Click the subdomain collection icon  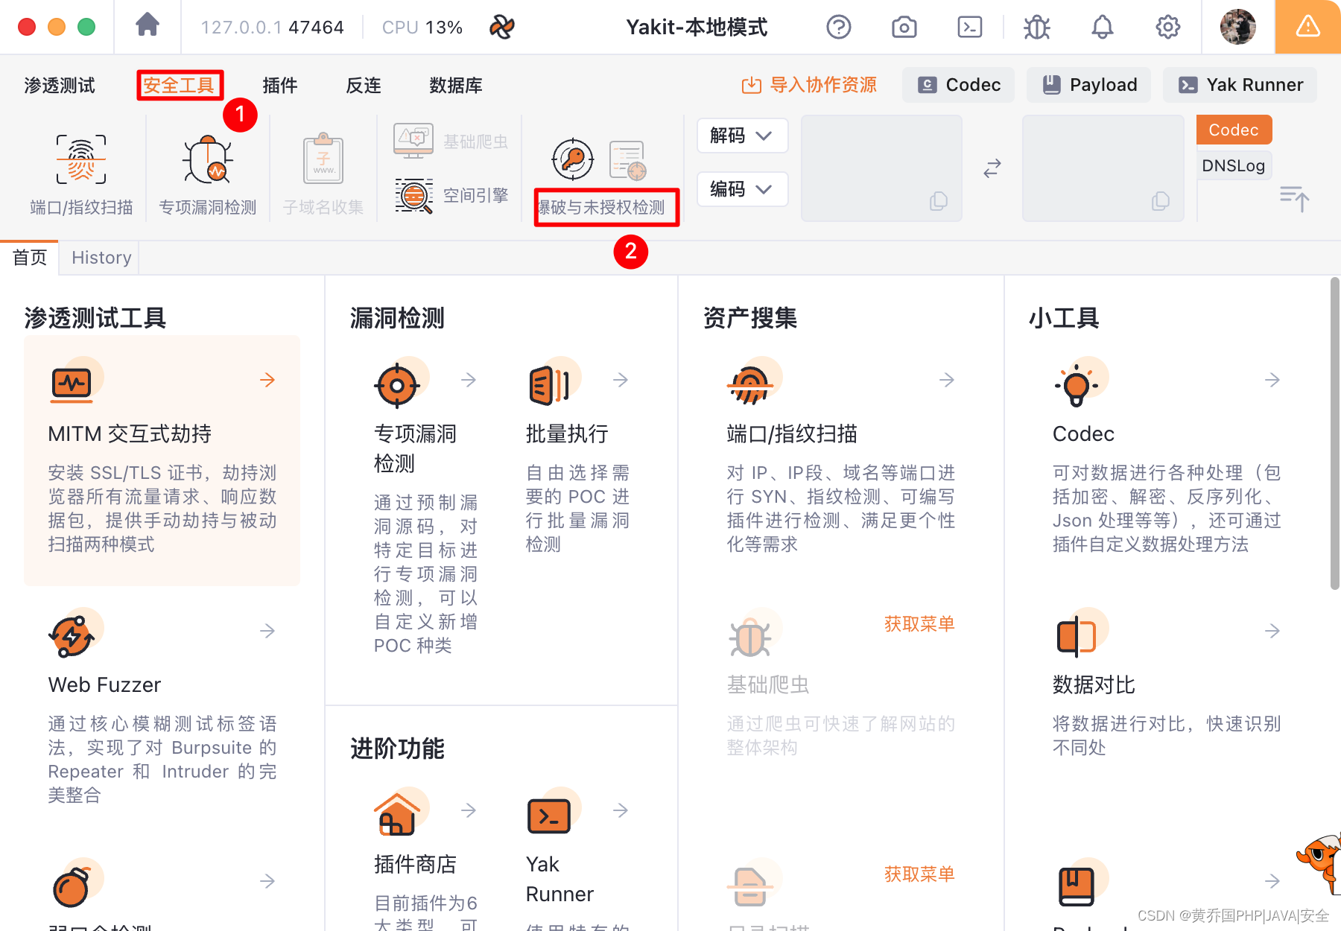323,158
